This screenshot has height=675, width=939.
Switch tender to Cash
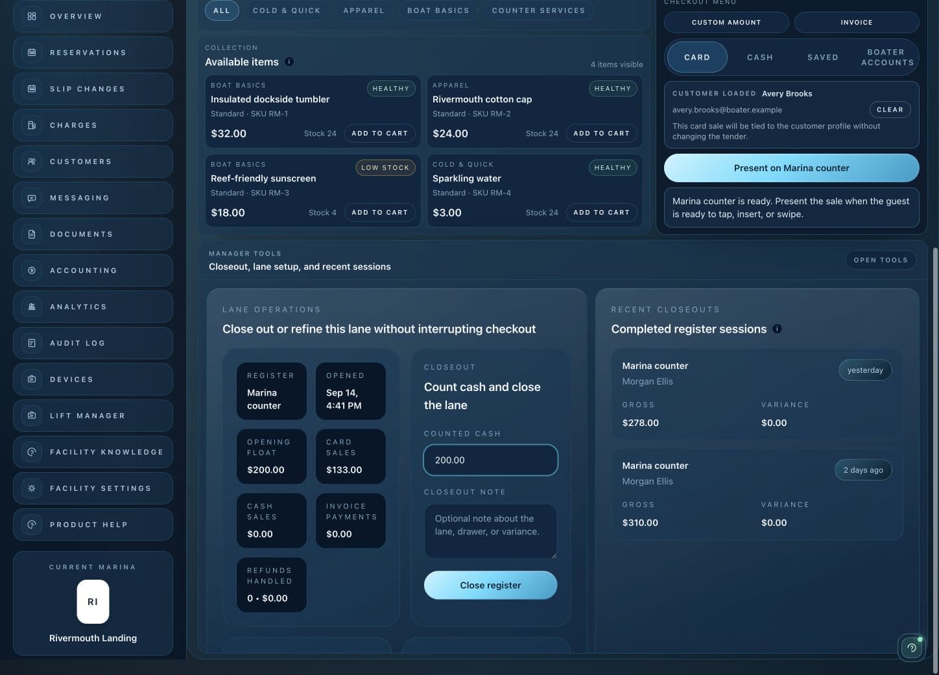(x=760, y=57)
